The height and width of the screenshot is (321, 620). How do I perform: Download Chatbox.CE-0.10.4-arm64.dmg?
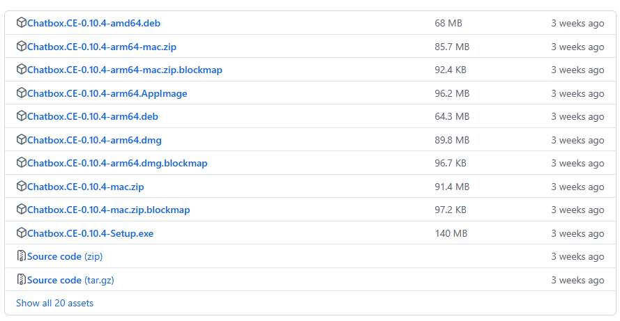(x=94, y=140)
